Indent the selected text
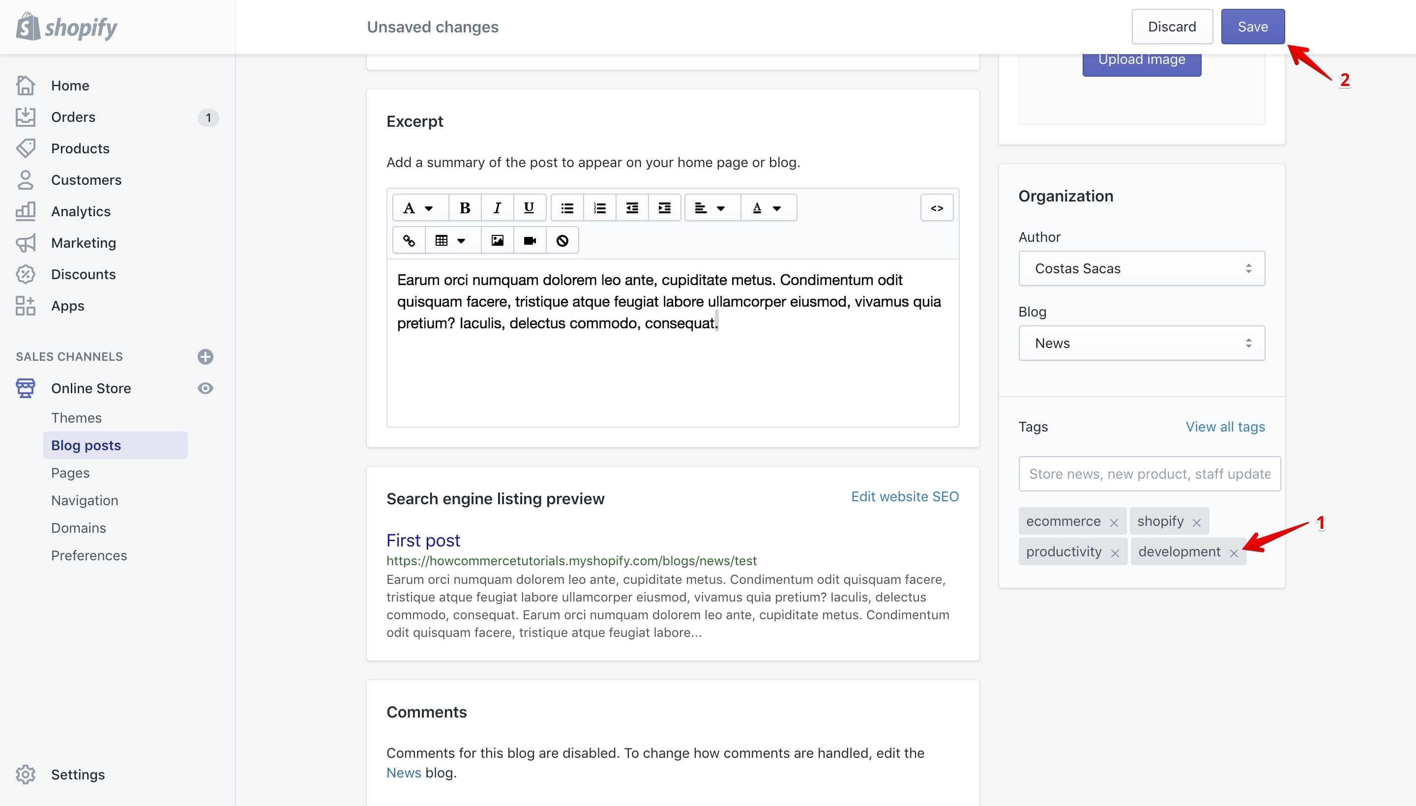The height and width of the screenshot is (806, 1416). [665, 207]
